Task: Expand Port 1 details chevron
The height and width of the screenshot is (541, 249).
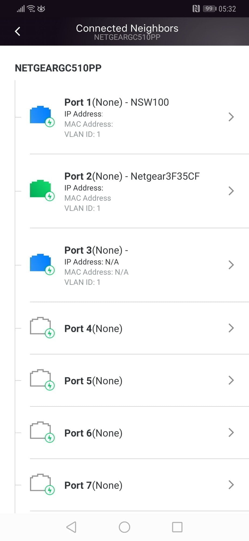Action: [x=231, y=117]
